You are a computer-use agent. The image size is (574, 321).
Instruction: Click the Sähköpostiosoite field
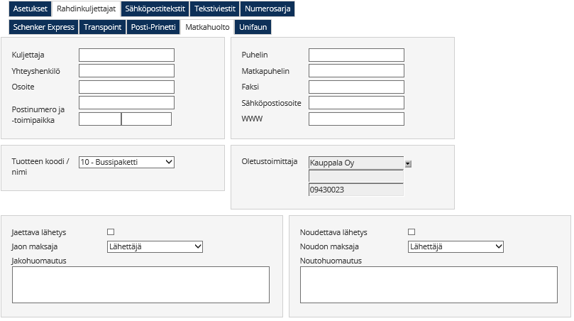click(x=356, y=103)
